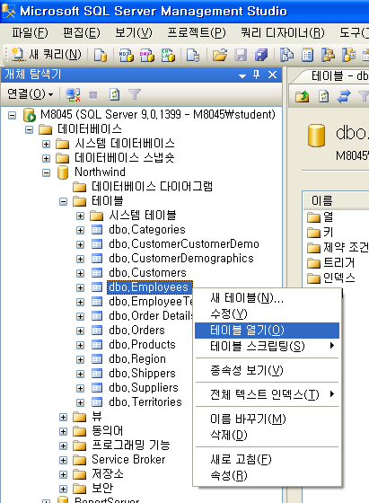369x503 pixels.
Task: Open Object Explorer window position dropdown arrow
Action: click(242, 76)
